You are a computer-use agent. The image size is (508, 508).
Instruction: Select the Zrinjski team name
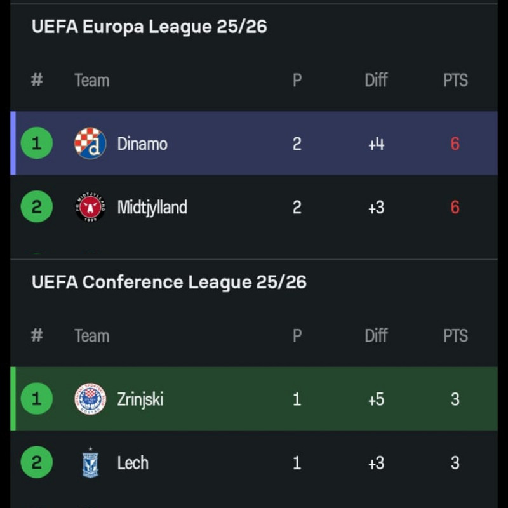(x=140, y=399)
